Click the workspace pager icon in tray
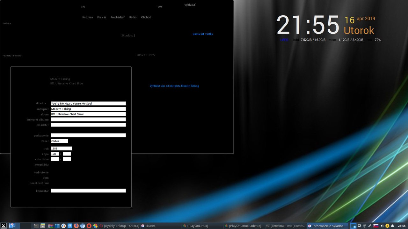 (x=353, y=226)
